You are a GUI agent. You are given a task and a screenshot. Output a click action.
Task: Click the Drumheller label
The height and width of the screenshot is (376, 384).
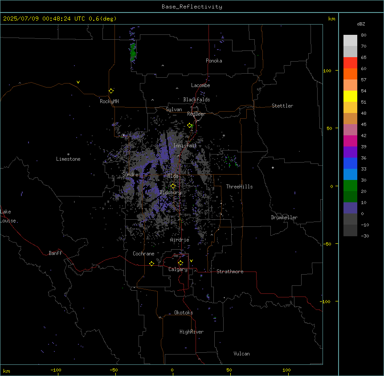[x=284, y=217]
